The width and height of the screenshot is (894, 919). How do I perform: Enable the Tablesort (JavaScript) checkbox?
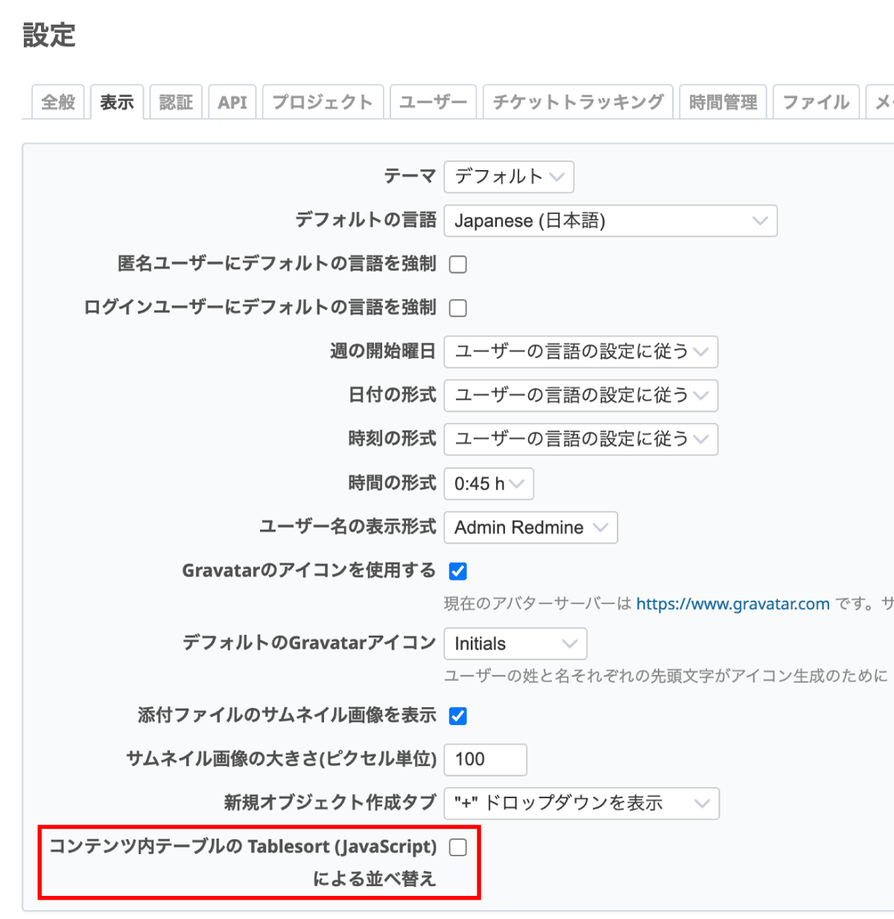(x=457, y=847)
